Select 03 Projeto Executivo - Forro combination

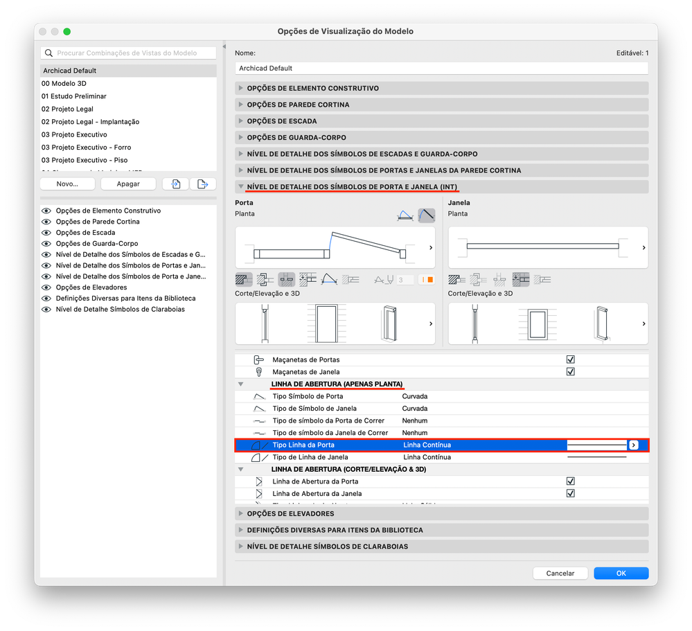pos(87,148)
